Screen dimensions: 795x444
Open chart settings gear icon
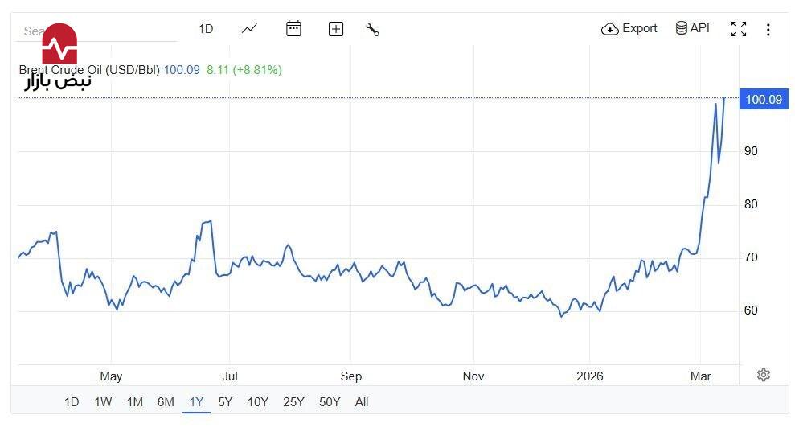click(x=764, y=375)
